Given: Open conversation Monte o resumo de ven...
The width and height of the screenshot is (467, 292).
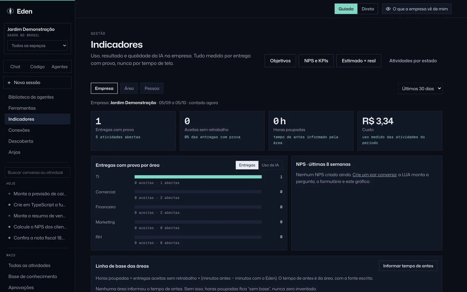Looking at the screenshot, I should pyautogui.click(x=37, y=216).
